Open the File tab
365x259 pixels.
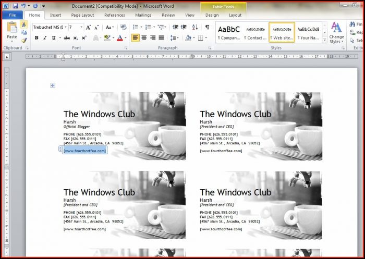[x=13, y=15]
